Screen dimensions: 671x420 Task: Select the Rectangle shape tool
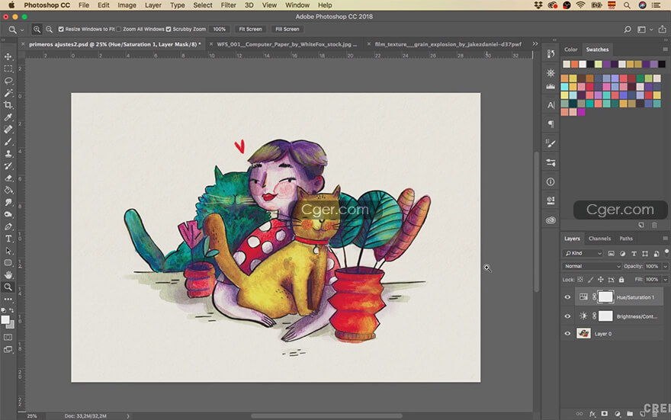pyautogui.click(x=8, y=263)
